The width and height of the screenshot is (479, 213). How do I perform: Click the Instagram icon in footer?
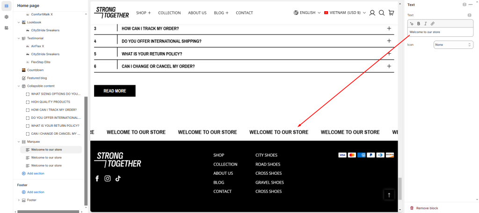[108, 179]
